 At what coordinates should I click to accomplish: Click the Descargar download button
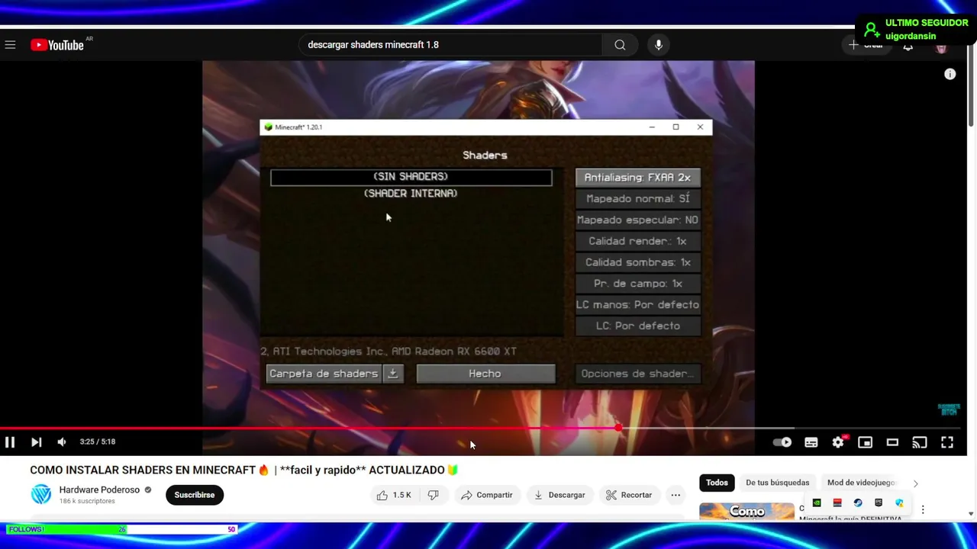coord(559,495)
